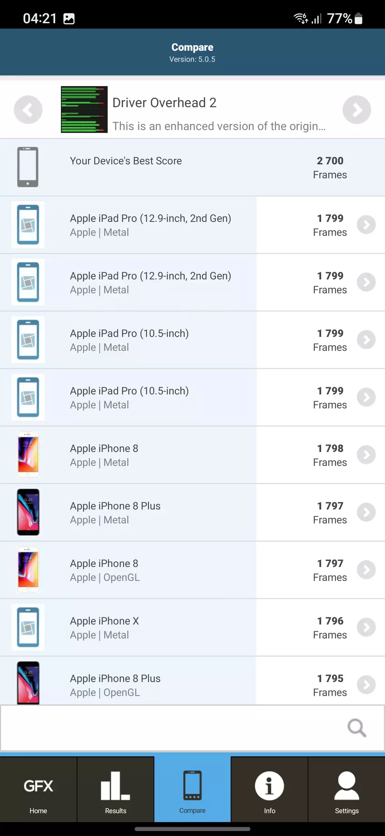Select the Compare tab
The height and width of the screenshot is (836, 385).
192,790
